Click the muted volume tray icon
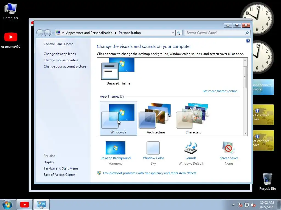This screenshot has height=210, width=281. pyautogui.click(x=253, y=205)
